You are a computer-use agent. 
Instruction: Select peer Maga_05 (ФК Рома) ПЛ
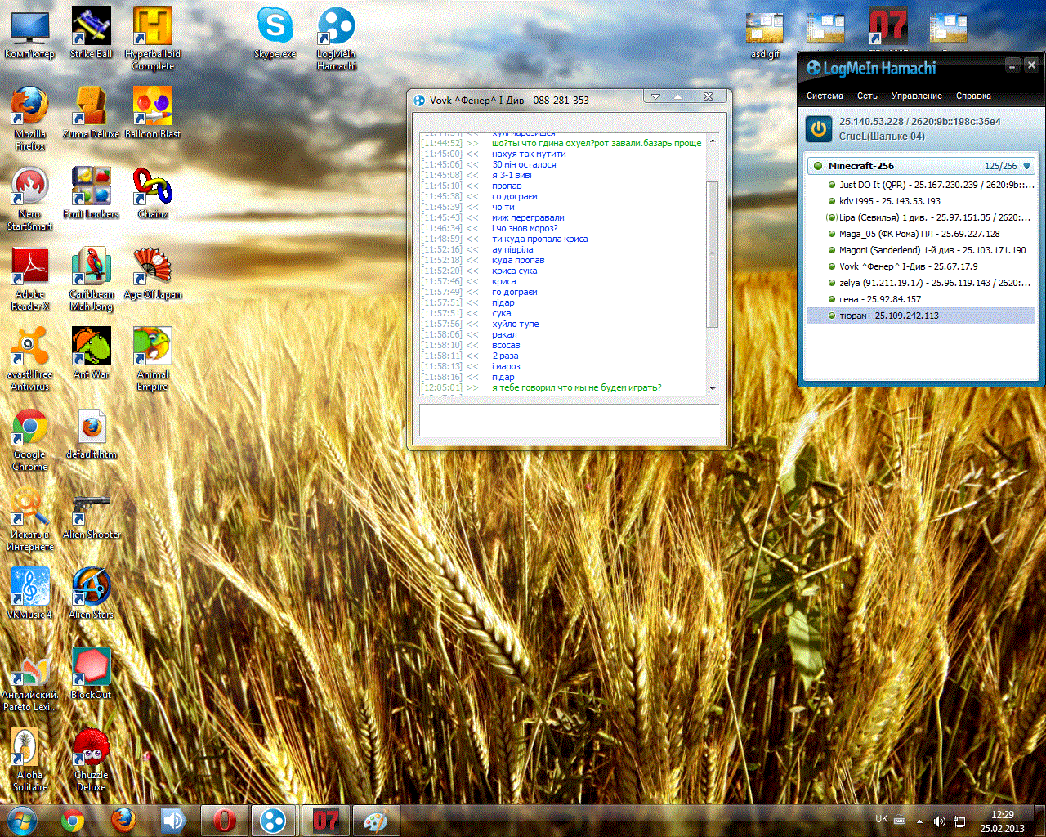click(921, 234)
